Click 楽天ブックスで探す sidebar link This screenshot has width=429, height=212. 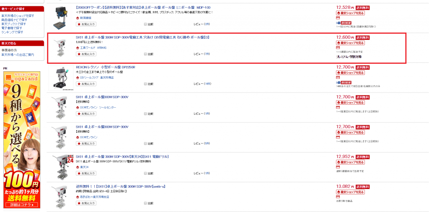14,24
